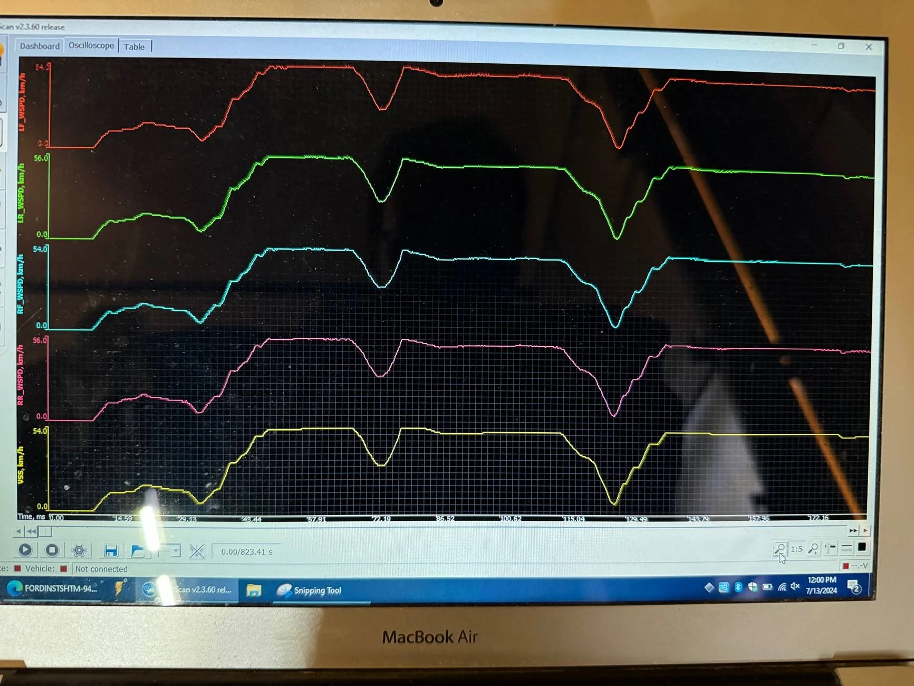914x686 pixels.
Task: Click the LR_WSPD, km/h green axis label
Action: pos(21,193)
